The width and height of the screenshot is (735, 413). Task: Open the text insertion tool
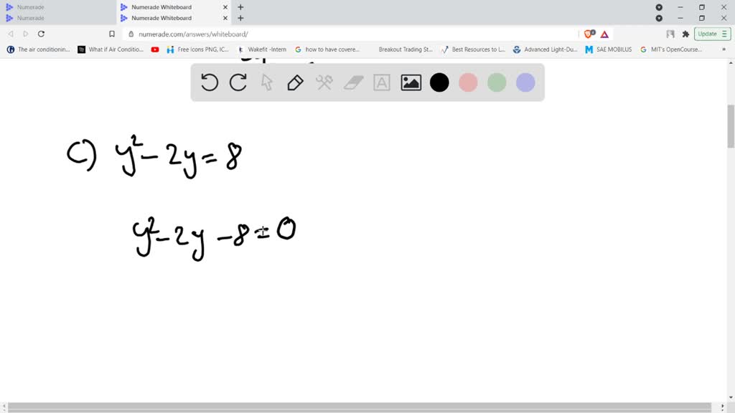pyautogui.click(x=381, y=82)
